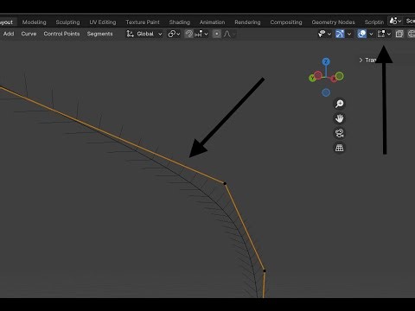Click the blue Z axis gizmo handle

pos(326,61)
